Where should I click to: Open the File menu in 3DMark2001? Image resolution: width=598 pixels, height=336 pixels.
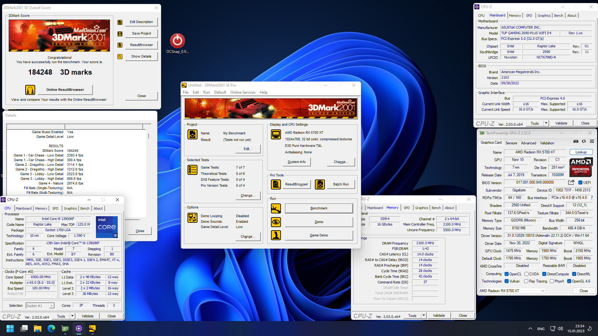click(x=186, y=92)
